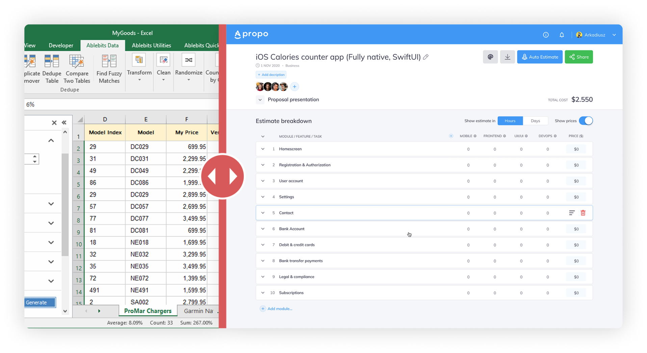Click the side pane spinner stepper
This screenshot has width=647, height=353.
coord(35,159)
